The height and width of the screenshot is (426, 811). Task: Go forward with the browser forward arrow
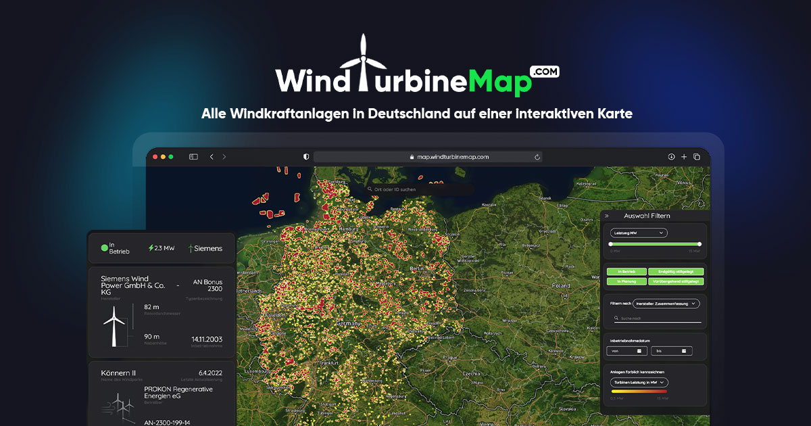[x=224, y=157]
